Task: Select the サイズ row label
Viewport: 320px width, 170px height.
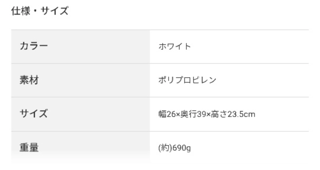Action: coord(34,113)
